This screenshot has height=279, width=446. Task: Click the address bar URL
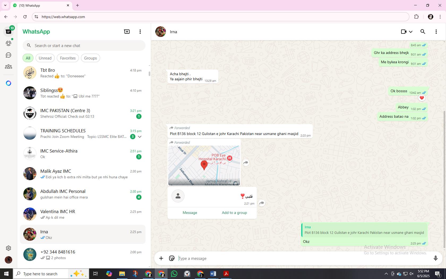click(63, 17)
